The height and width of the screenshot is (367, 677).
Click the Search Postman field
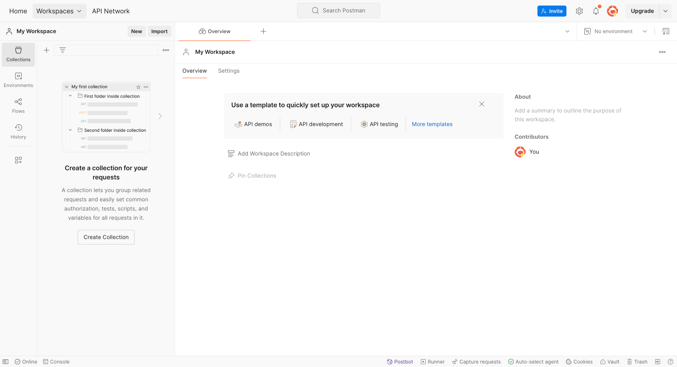pyautogui.click(x=338, y=11)
